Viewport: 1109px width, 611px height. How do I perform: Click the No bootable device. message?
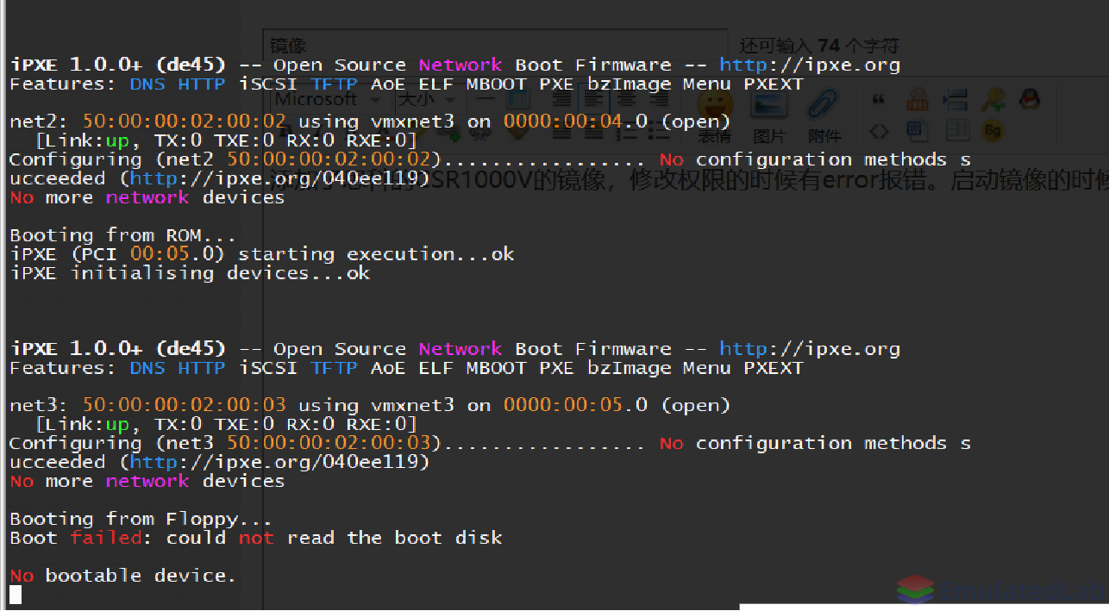[122, 576]
